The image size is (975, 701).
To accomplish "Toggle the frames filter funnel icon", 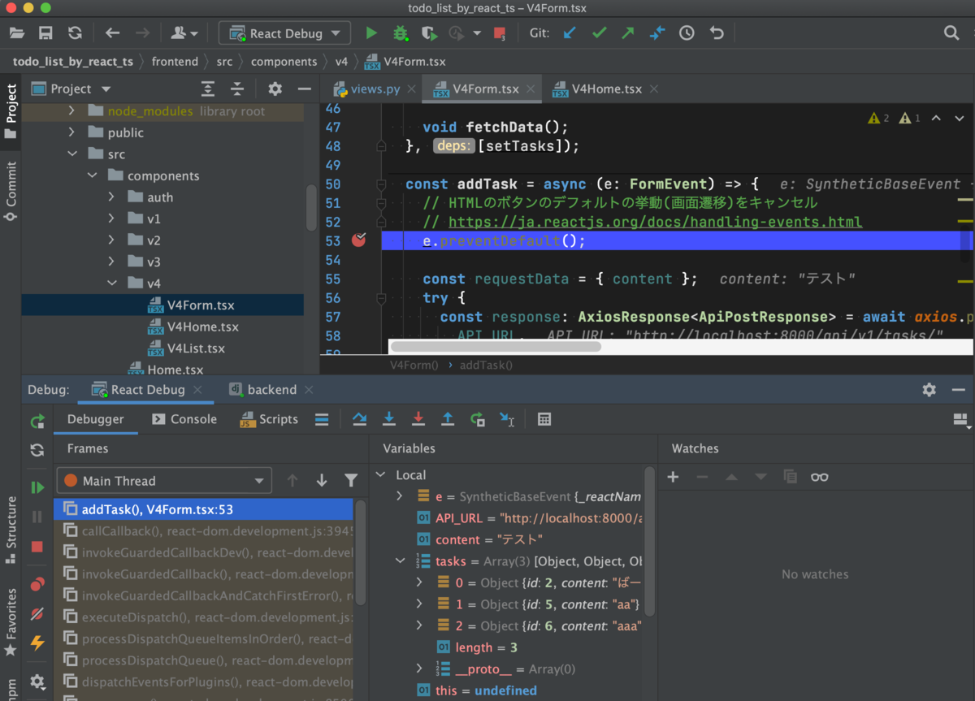I will click(x=351, y=480).
